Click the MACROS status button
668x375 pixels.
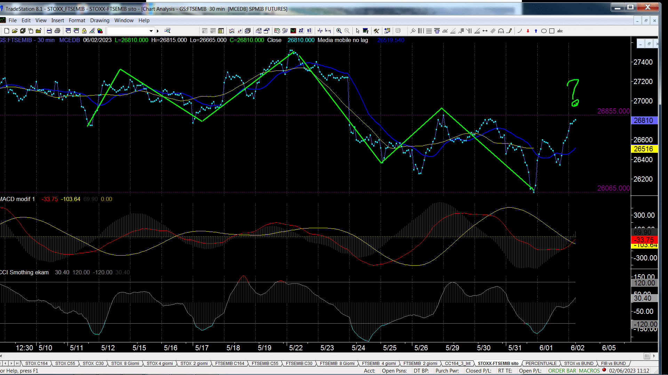tap(589, 371)
